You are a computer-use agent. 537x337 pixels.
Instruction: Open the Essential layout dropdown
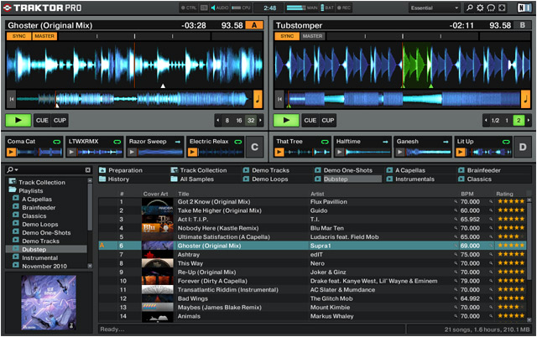pos(434,8)
